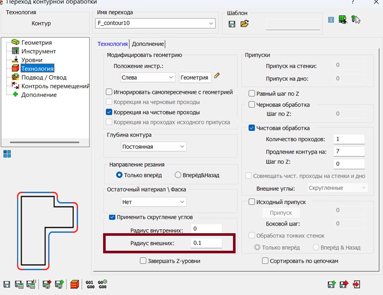Screen dimensions: 383x295
Task: Open the Дополнение tree node
Action: pos(39,95)
